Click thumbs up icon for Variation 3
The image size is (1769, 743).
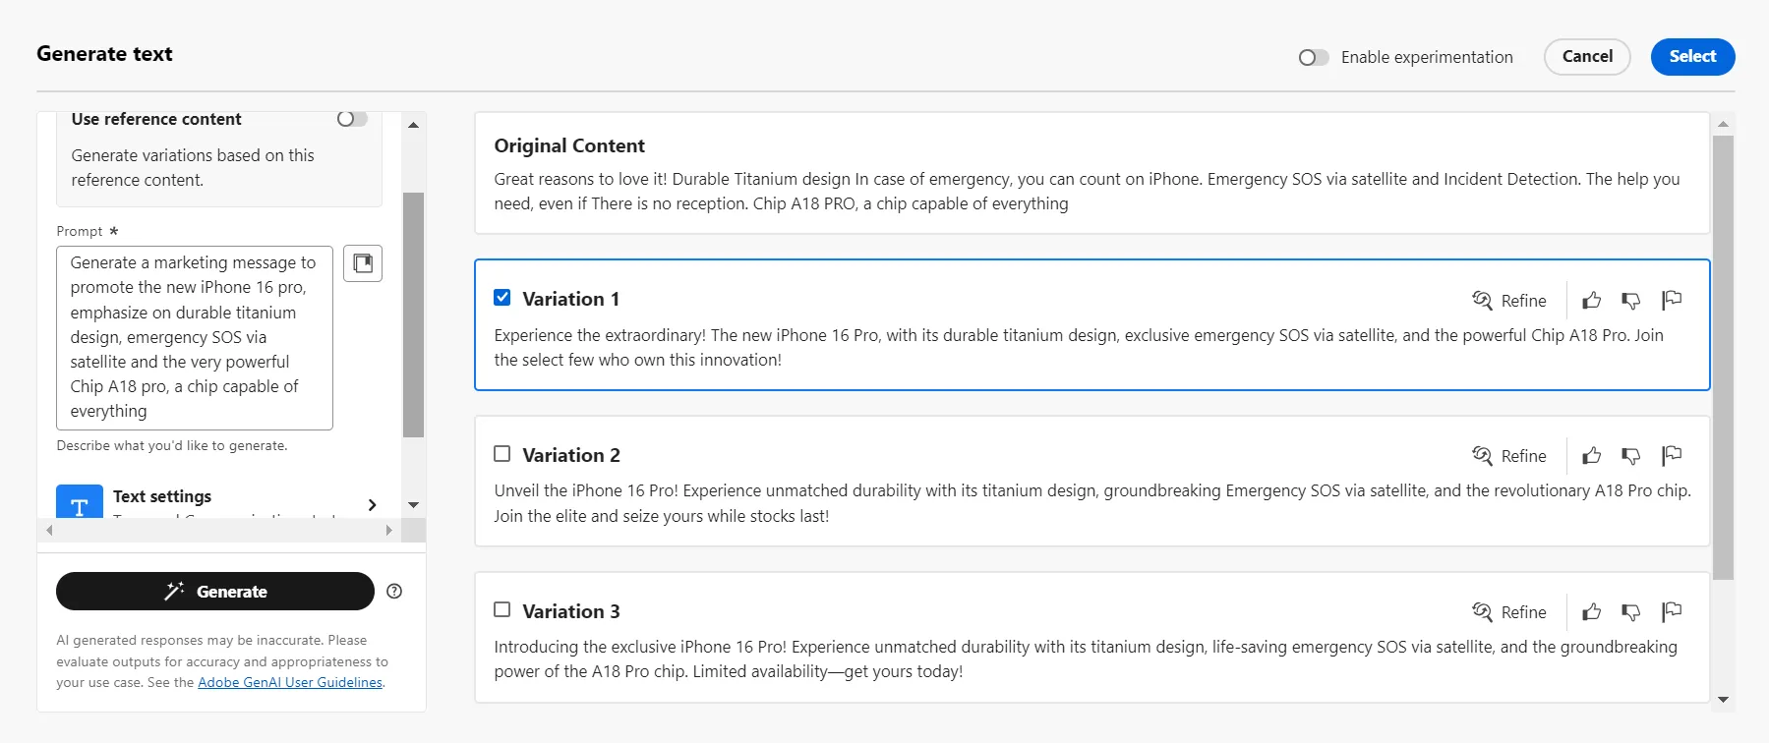[1591, 611]
